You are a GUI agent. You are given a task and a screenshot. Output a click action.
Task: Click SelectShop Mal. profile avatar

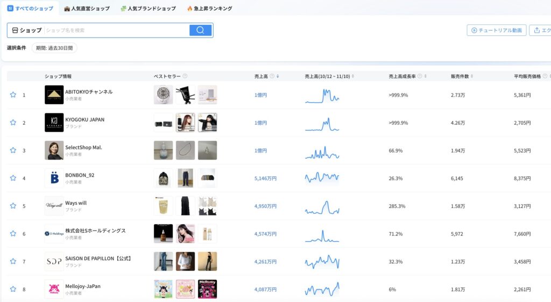pos(54,150)
